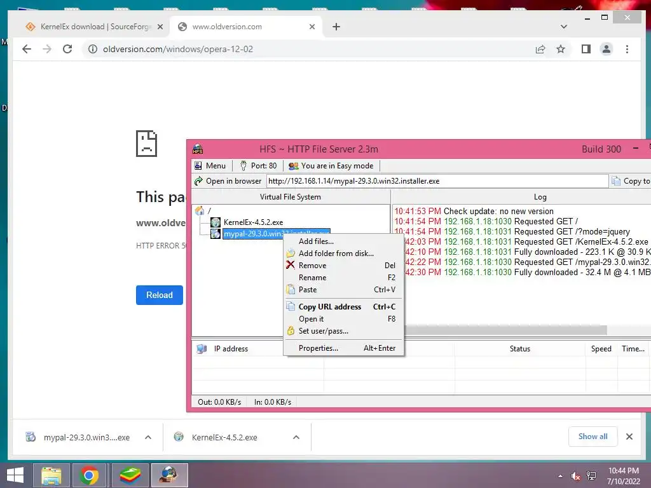The width and height of the screenshot is (651, 488).
Task: Click Open in browser in HFS
Action: click(x=228, y=181)
